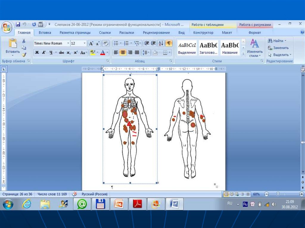305x228 pixels.
Task: Decrease font size with the shrink font icon
Action: [98, 43]
